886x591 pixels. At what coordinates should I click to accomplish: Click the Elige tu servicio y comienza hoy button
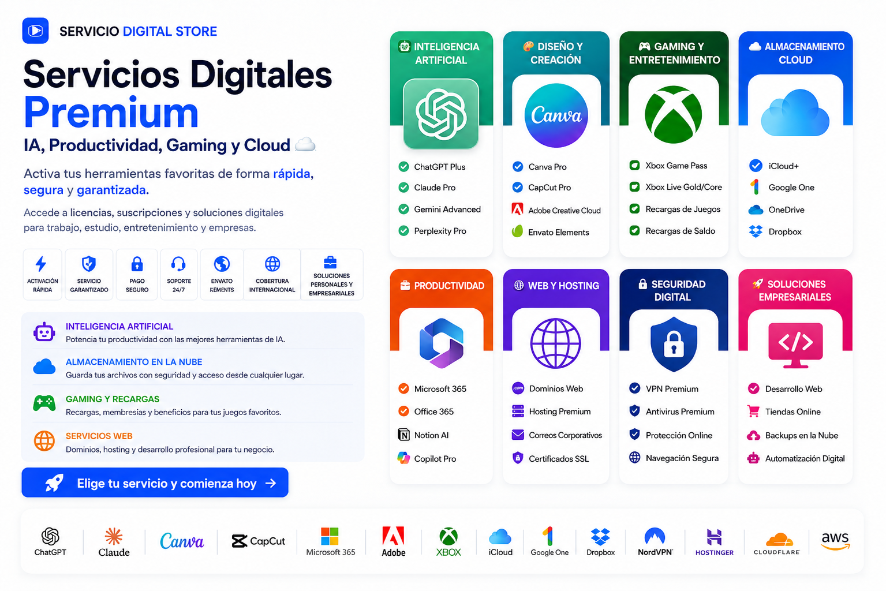point(155,482)
